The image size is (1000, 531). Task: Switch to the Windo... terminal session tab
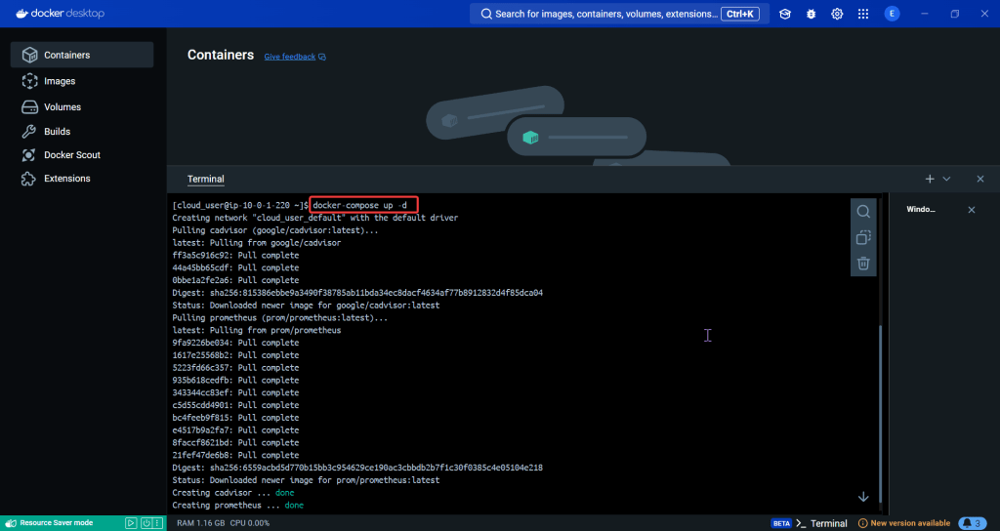921,210
